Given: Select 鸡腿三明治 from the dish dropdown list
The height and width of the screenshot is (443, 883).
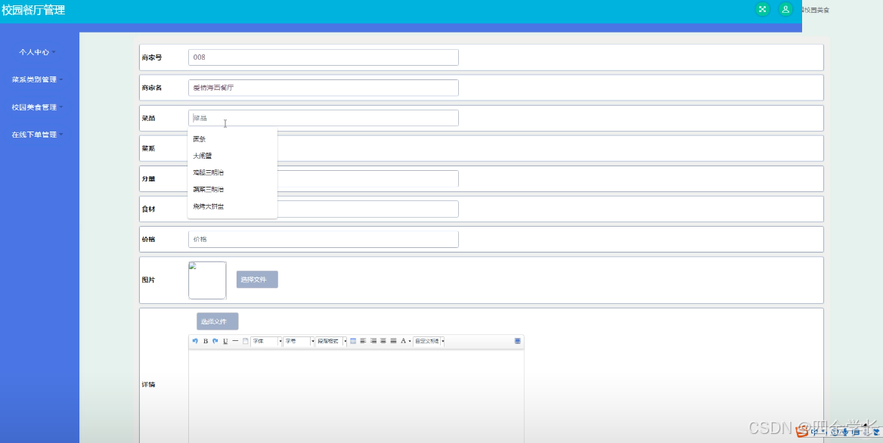Looking at the screenshot, I should pos(232,173).
